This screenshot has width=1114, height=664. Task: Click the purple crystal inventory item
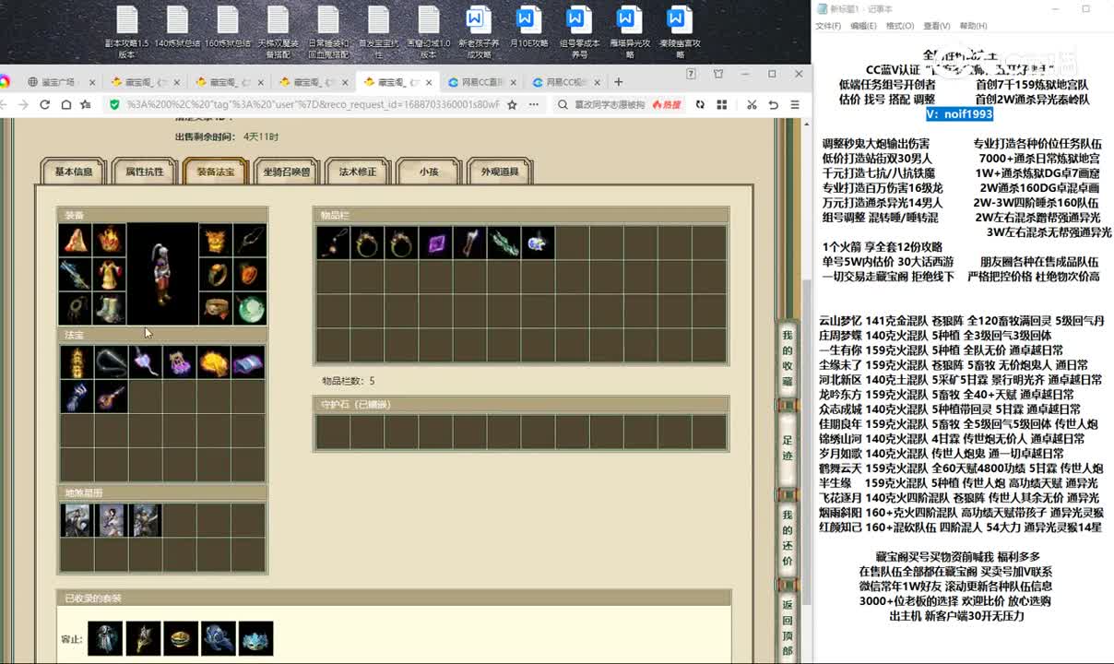point(435,243)
